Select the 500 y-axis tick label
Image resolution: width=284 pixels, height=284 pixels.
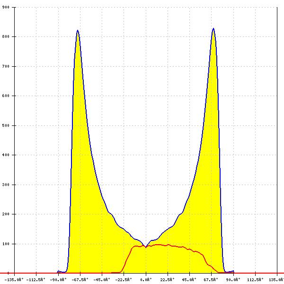click(6, 125)
